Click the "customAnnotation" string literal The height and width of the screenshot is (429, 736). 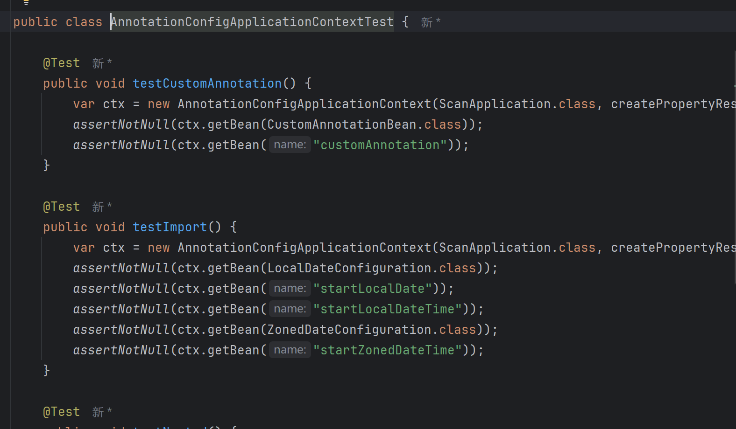(x=380, y=145)
